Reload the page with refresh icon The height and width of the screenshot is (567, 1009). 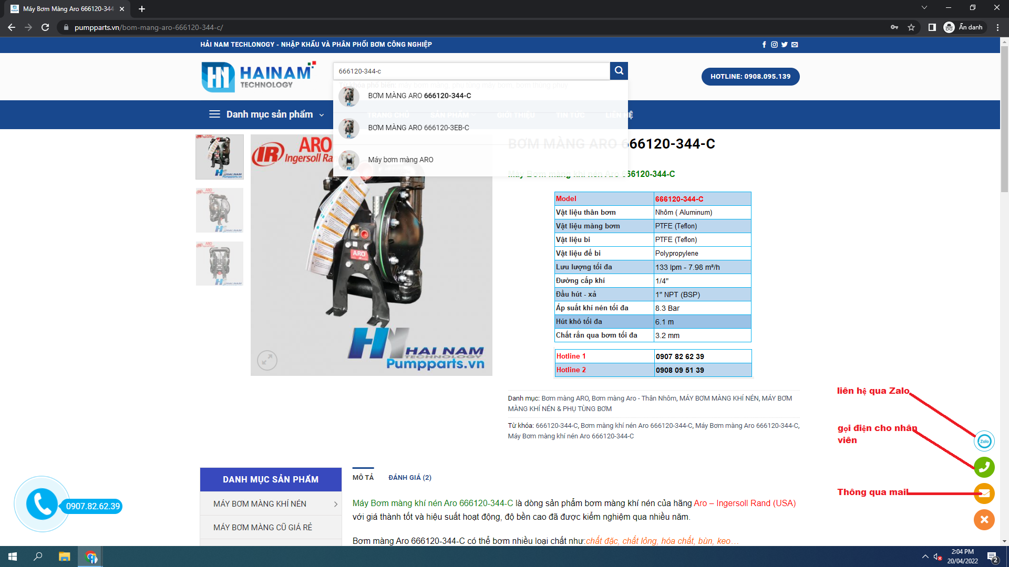[45, 27]
